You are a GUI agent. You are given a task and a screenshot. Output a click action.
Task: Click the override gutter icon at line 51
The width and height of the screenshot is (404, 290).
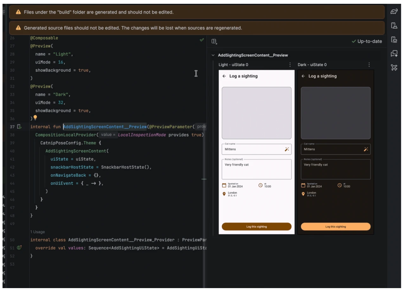point(19,248)
